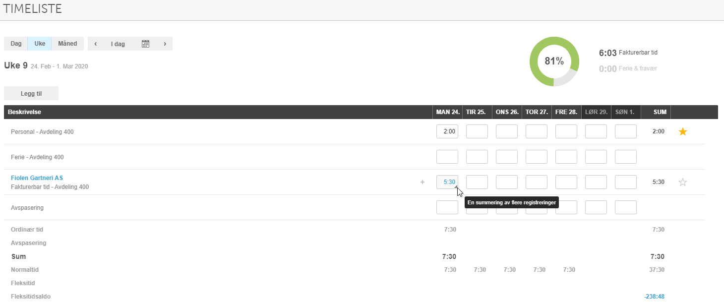Screen dimensions: 724x308
Task: Click Personal row Tuesday hours field
Action: [477, 131]
